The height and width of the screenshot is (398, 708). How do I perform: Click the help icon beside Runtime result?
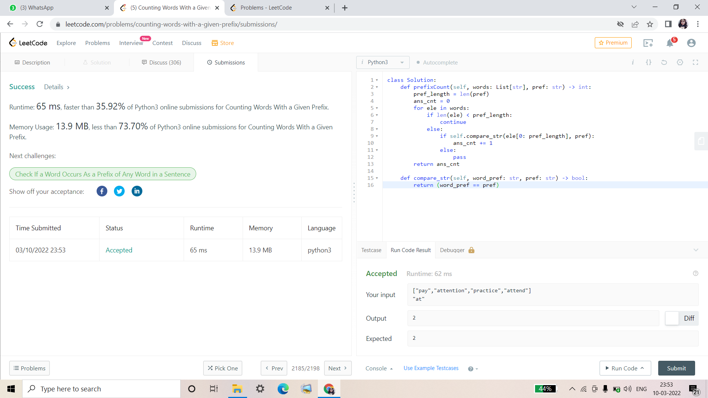[695, 273]
